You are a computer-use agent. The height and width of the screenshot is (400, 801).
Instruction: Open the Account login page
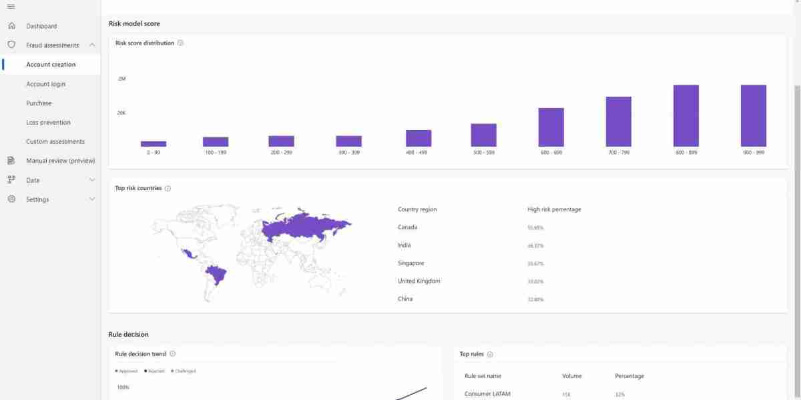(x=45, y=84)
